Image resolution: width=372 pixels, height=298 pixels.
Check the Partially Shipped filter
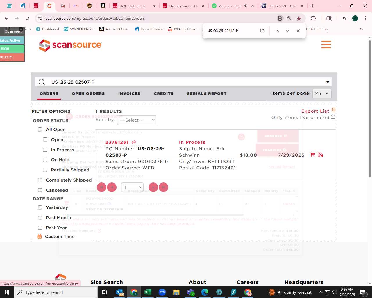[45, 170]
